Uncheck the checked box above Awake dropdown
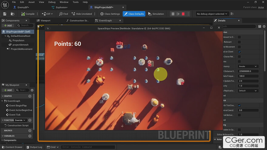267x150 pixels. point(239,52)
